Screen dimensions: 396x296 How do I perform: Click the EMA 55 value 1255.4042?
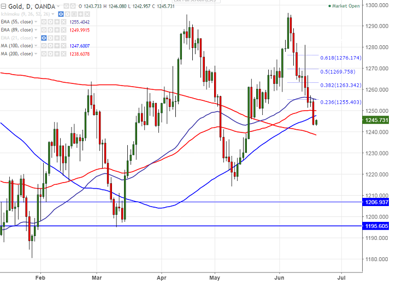pyautogui.click(x=80, y=22)
